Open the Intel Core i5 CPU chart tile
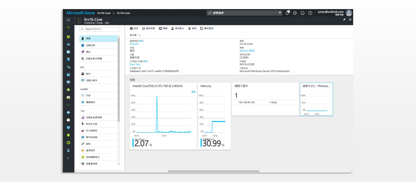This screenshot has width=416, height=182. coord(163,116)
